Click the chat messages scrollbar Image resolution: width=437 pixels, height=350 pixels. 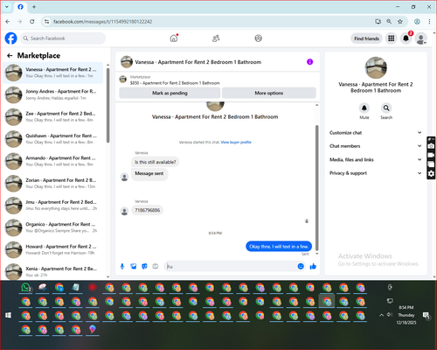click(x=317, y=188)
